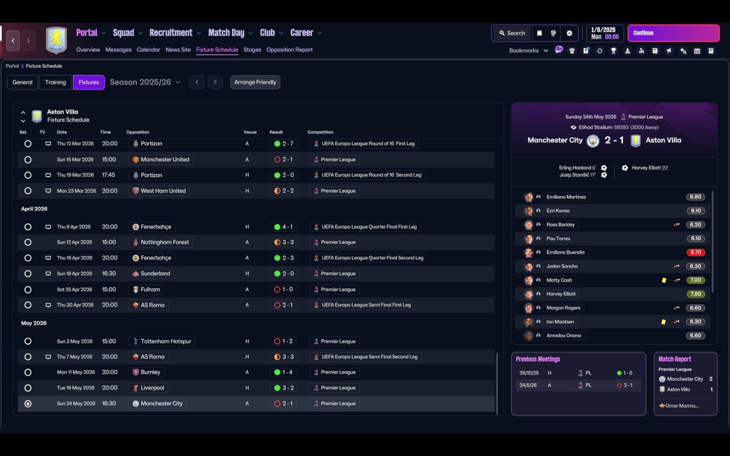The image size is (730, 456).
Task: Click the calendar grid bookmark icon
Action: point(697,51)
